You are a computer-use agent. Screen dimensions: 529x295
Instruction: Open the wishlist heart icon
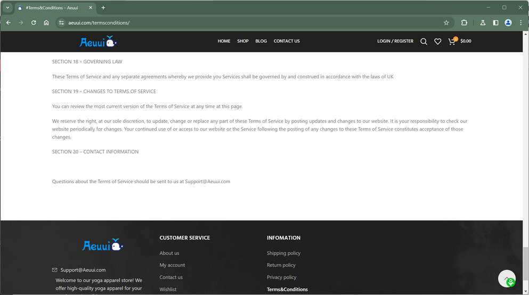click(437, 42)
